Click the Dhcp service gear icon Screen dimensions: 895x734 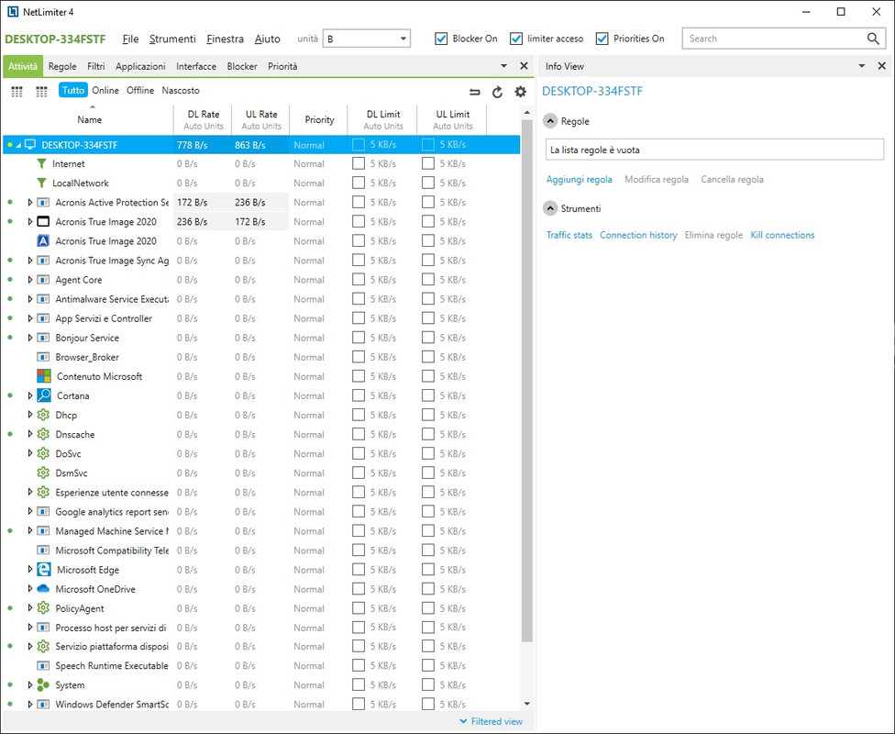tap(43, 415)
